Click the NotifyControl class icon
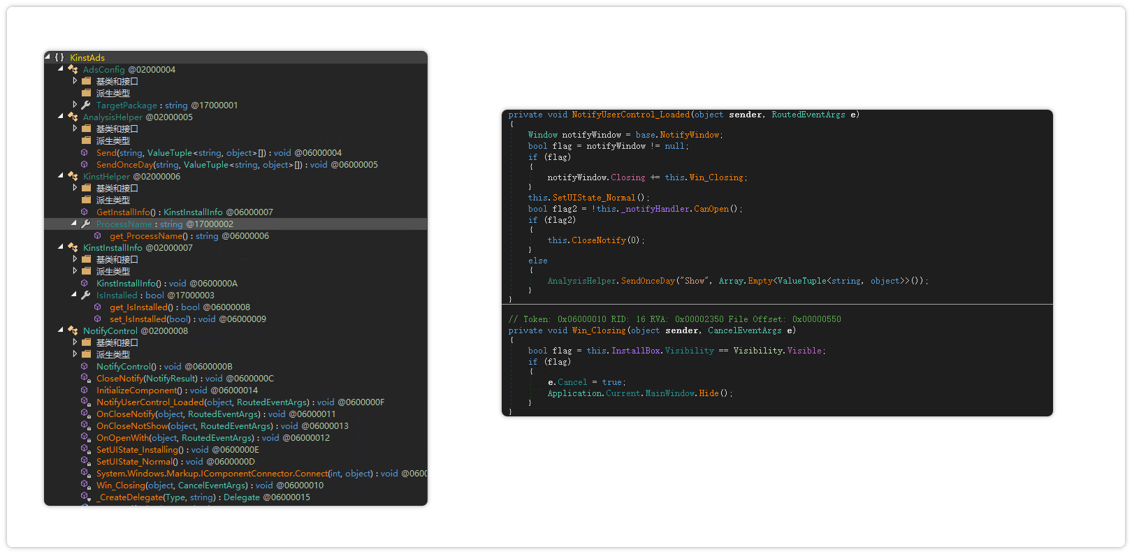 [73, 331]
